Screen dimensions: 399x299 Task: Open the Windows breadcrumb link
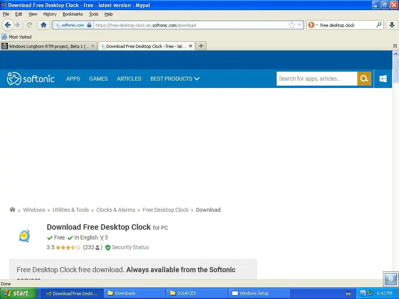(x=34, y=210)
